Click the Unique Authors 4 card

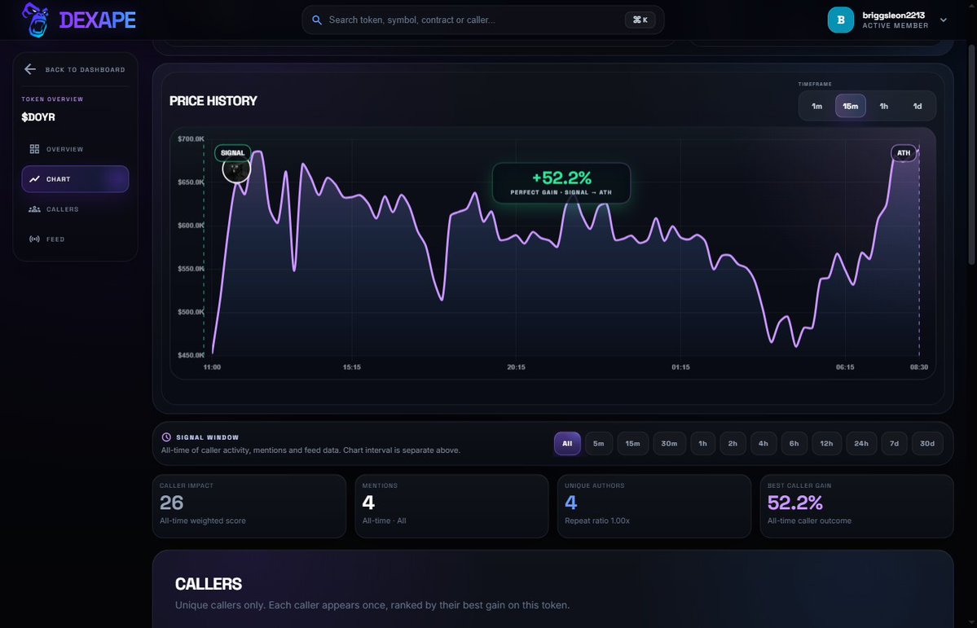[654, 506]
